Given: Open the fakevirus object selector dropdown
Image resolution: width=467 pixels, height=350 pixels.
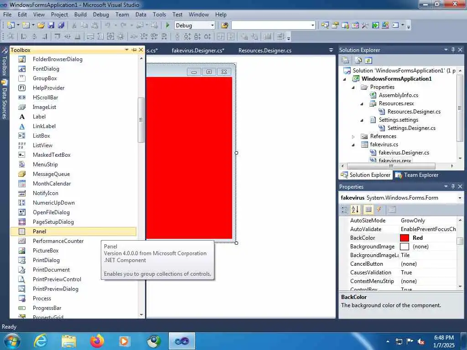Looking at the screenshot, I should click(x=460, y=198).
